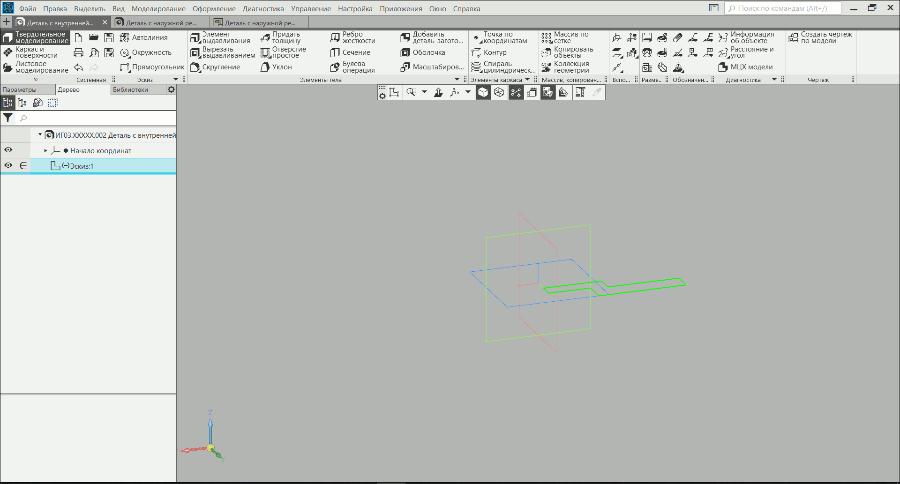Create a new document via the blank page icon

tap(78, 37)
